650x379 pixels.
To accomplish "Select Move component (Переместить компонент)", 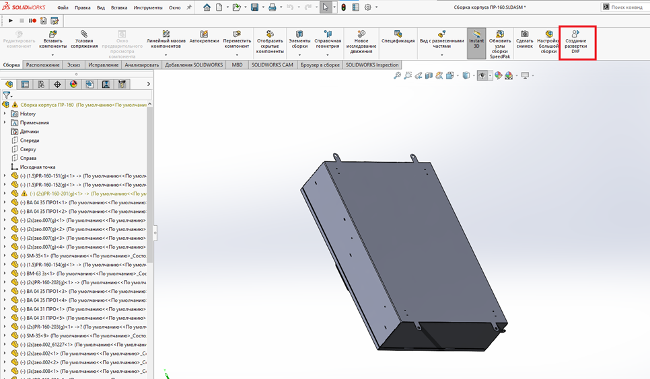I will click(237, 40).
